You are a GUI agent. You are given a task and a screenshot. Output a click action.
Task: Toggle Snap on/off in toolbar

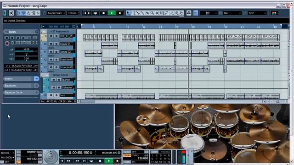(x=196, y=13)
